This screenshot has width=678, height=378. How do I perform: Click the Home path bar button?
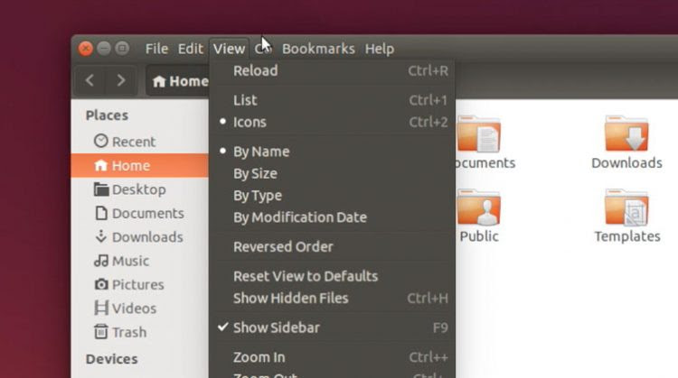tap(178, 80)
